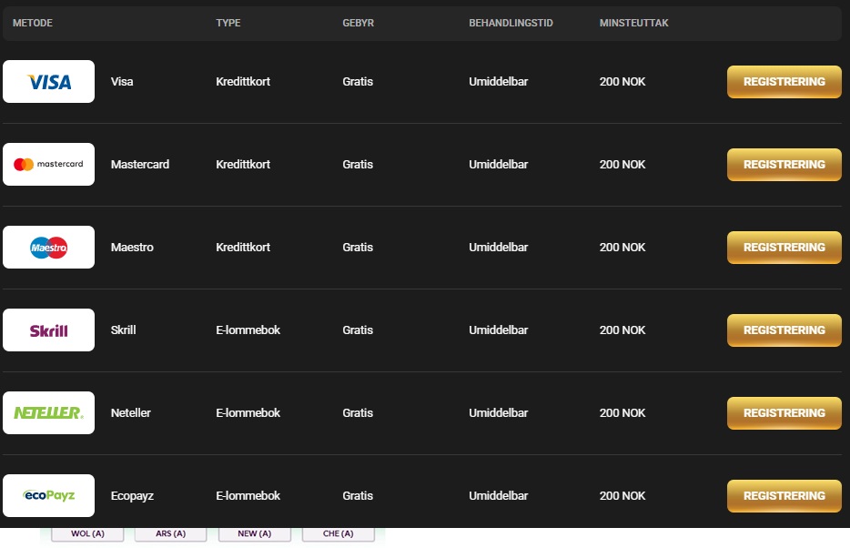Open the NEW (A) tab

coord(254,534)
